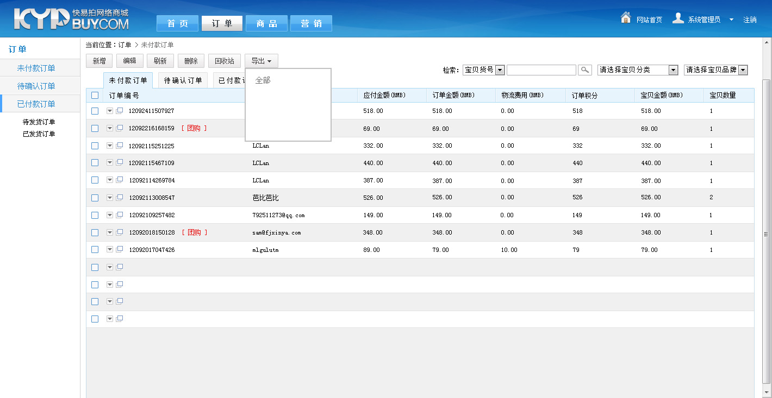Expand the arrow next to 系统管理员
This screenshot has width=772, height=398.
[731, 20]
